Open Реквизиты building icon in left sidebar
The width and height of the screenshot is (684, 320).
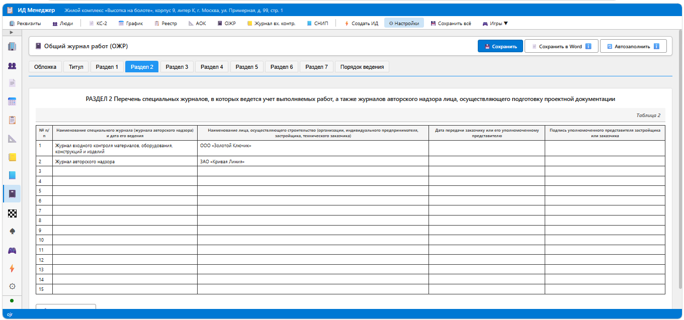click(12, 47)
